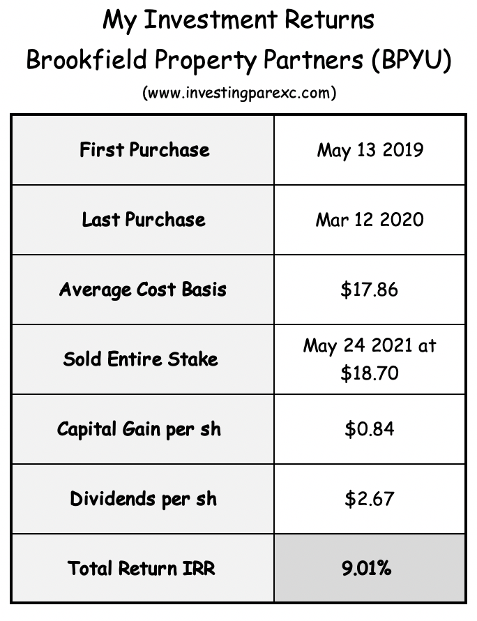Click the Brookfield Property Partners (BPYU) heading
477x621 pixels.
point(238,61)
